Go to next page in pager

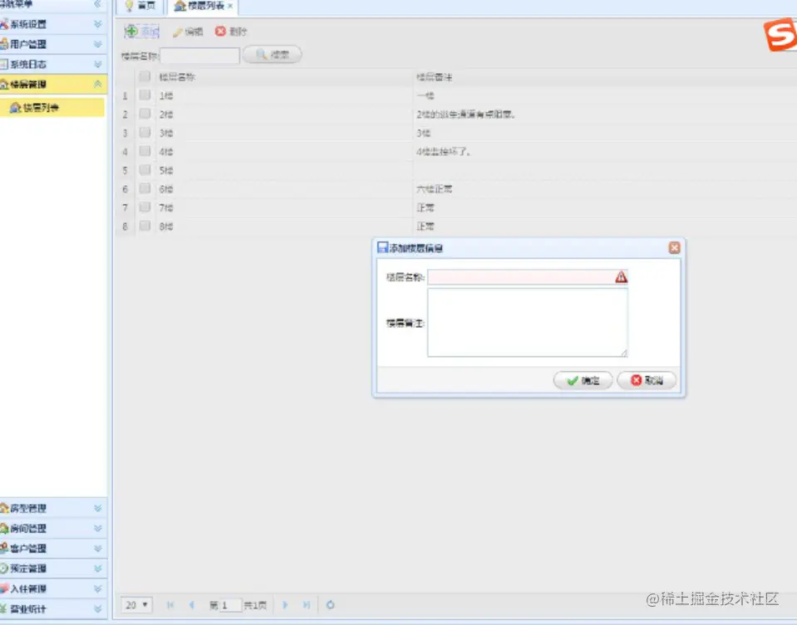(x=285, y=605)
